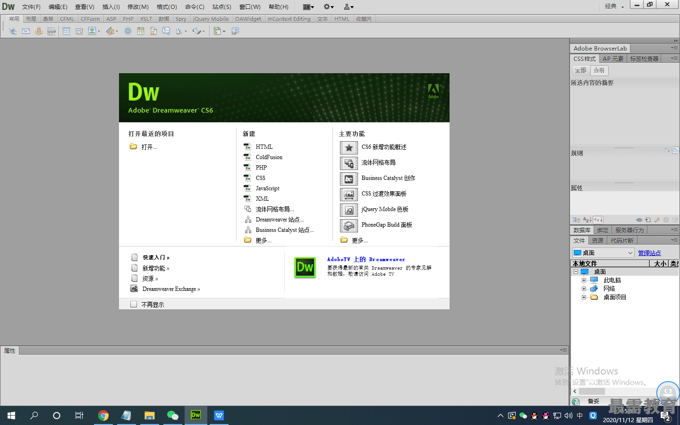Click the Windows Start button

[11, 416]
